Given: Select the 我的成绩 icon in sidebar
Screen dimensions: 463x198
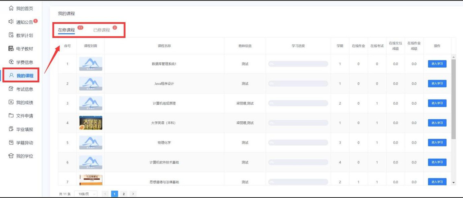Looking at the screenshot, I should [11, 102].
